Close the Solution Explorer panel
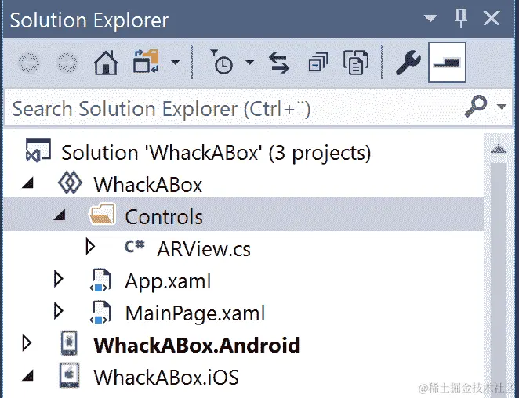This screenshot has height=398, width=519. pos(492,18)
